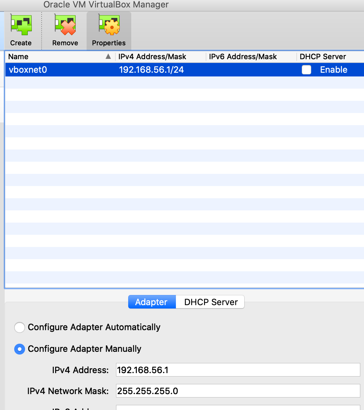Viewport: 364px width, 410px height.
Task: Sort by the IPv4 Address/Mask column
Action: click(x=152, y=56)
